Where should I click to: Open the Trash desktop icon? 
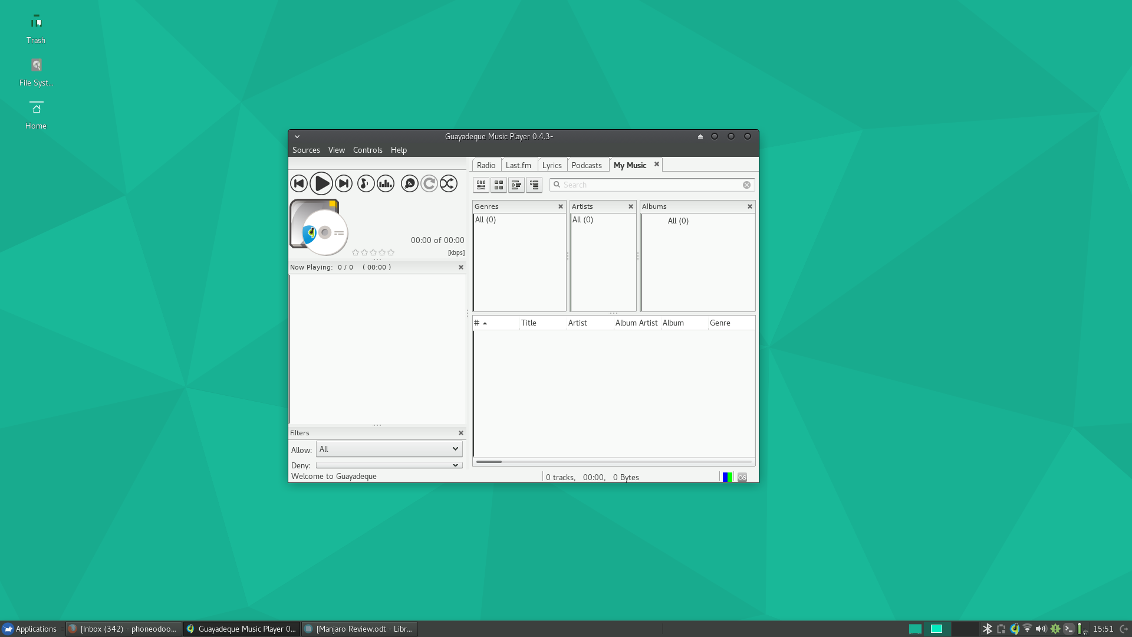click(36, 29)
